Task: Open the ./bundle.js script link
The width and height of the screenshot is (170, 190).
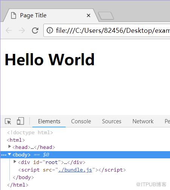Action: tap(75, 170)
